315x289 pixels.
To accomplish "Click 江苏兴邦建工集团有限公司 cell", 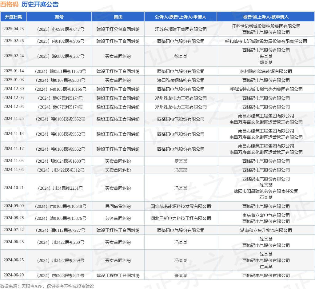I will tap(181, 29).
